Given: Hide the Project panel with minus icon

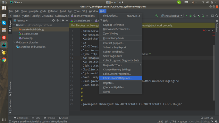Looking at the screenshot, I should [x=67, y=20].
